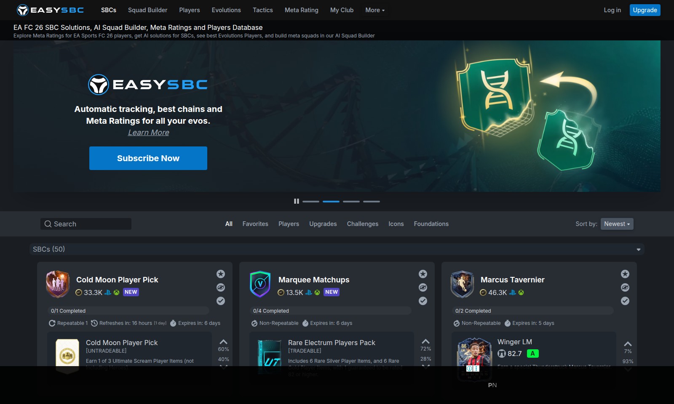Click the Subscribe Now button
The width and height of the screenshot is (674, 404).
click(148, 158)
